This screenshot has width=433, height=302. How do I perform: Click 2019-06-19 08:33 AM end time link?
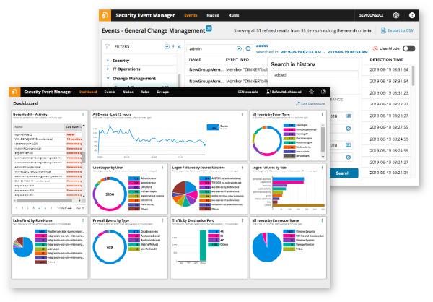coord(347,52)
